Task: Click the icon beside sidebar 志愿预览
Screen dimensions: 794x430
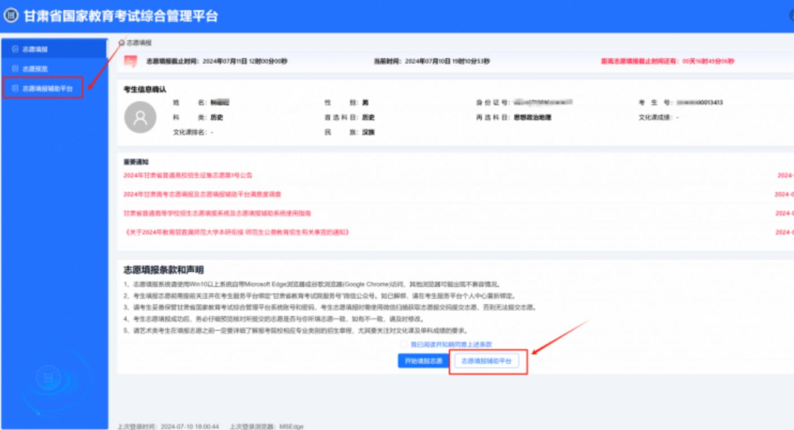Action: (x=15, y=68)
